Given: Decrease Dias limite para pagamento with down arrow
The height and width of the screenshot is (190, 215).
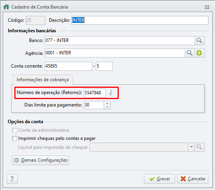Looking at the screenshot, I should pos(107,107).
